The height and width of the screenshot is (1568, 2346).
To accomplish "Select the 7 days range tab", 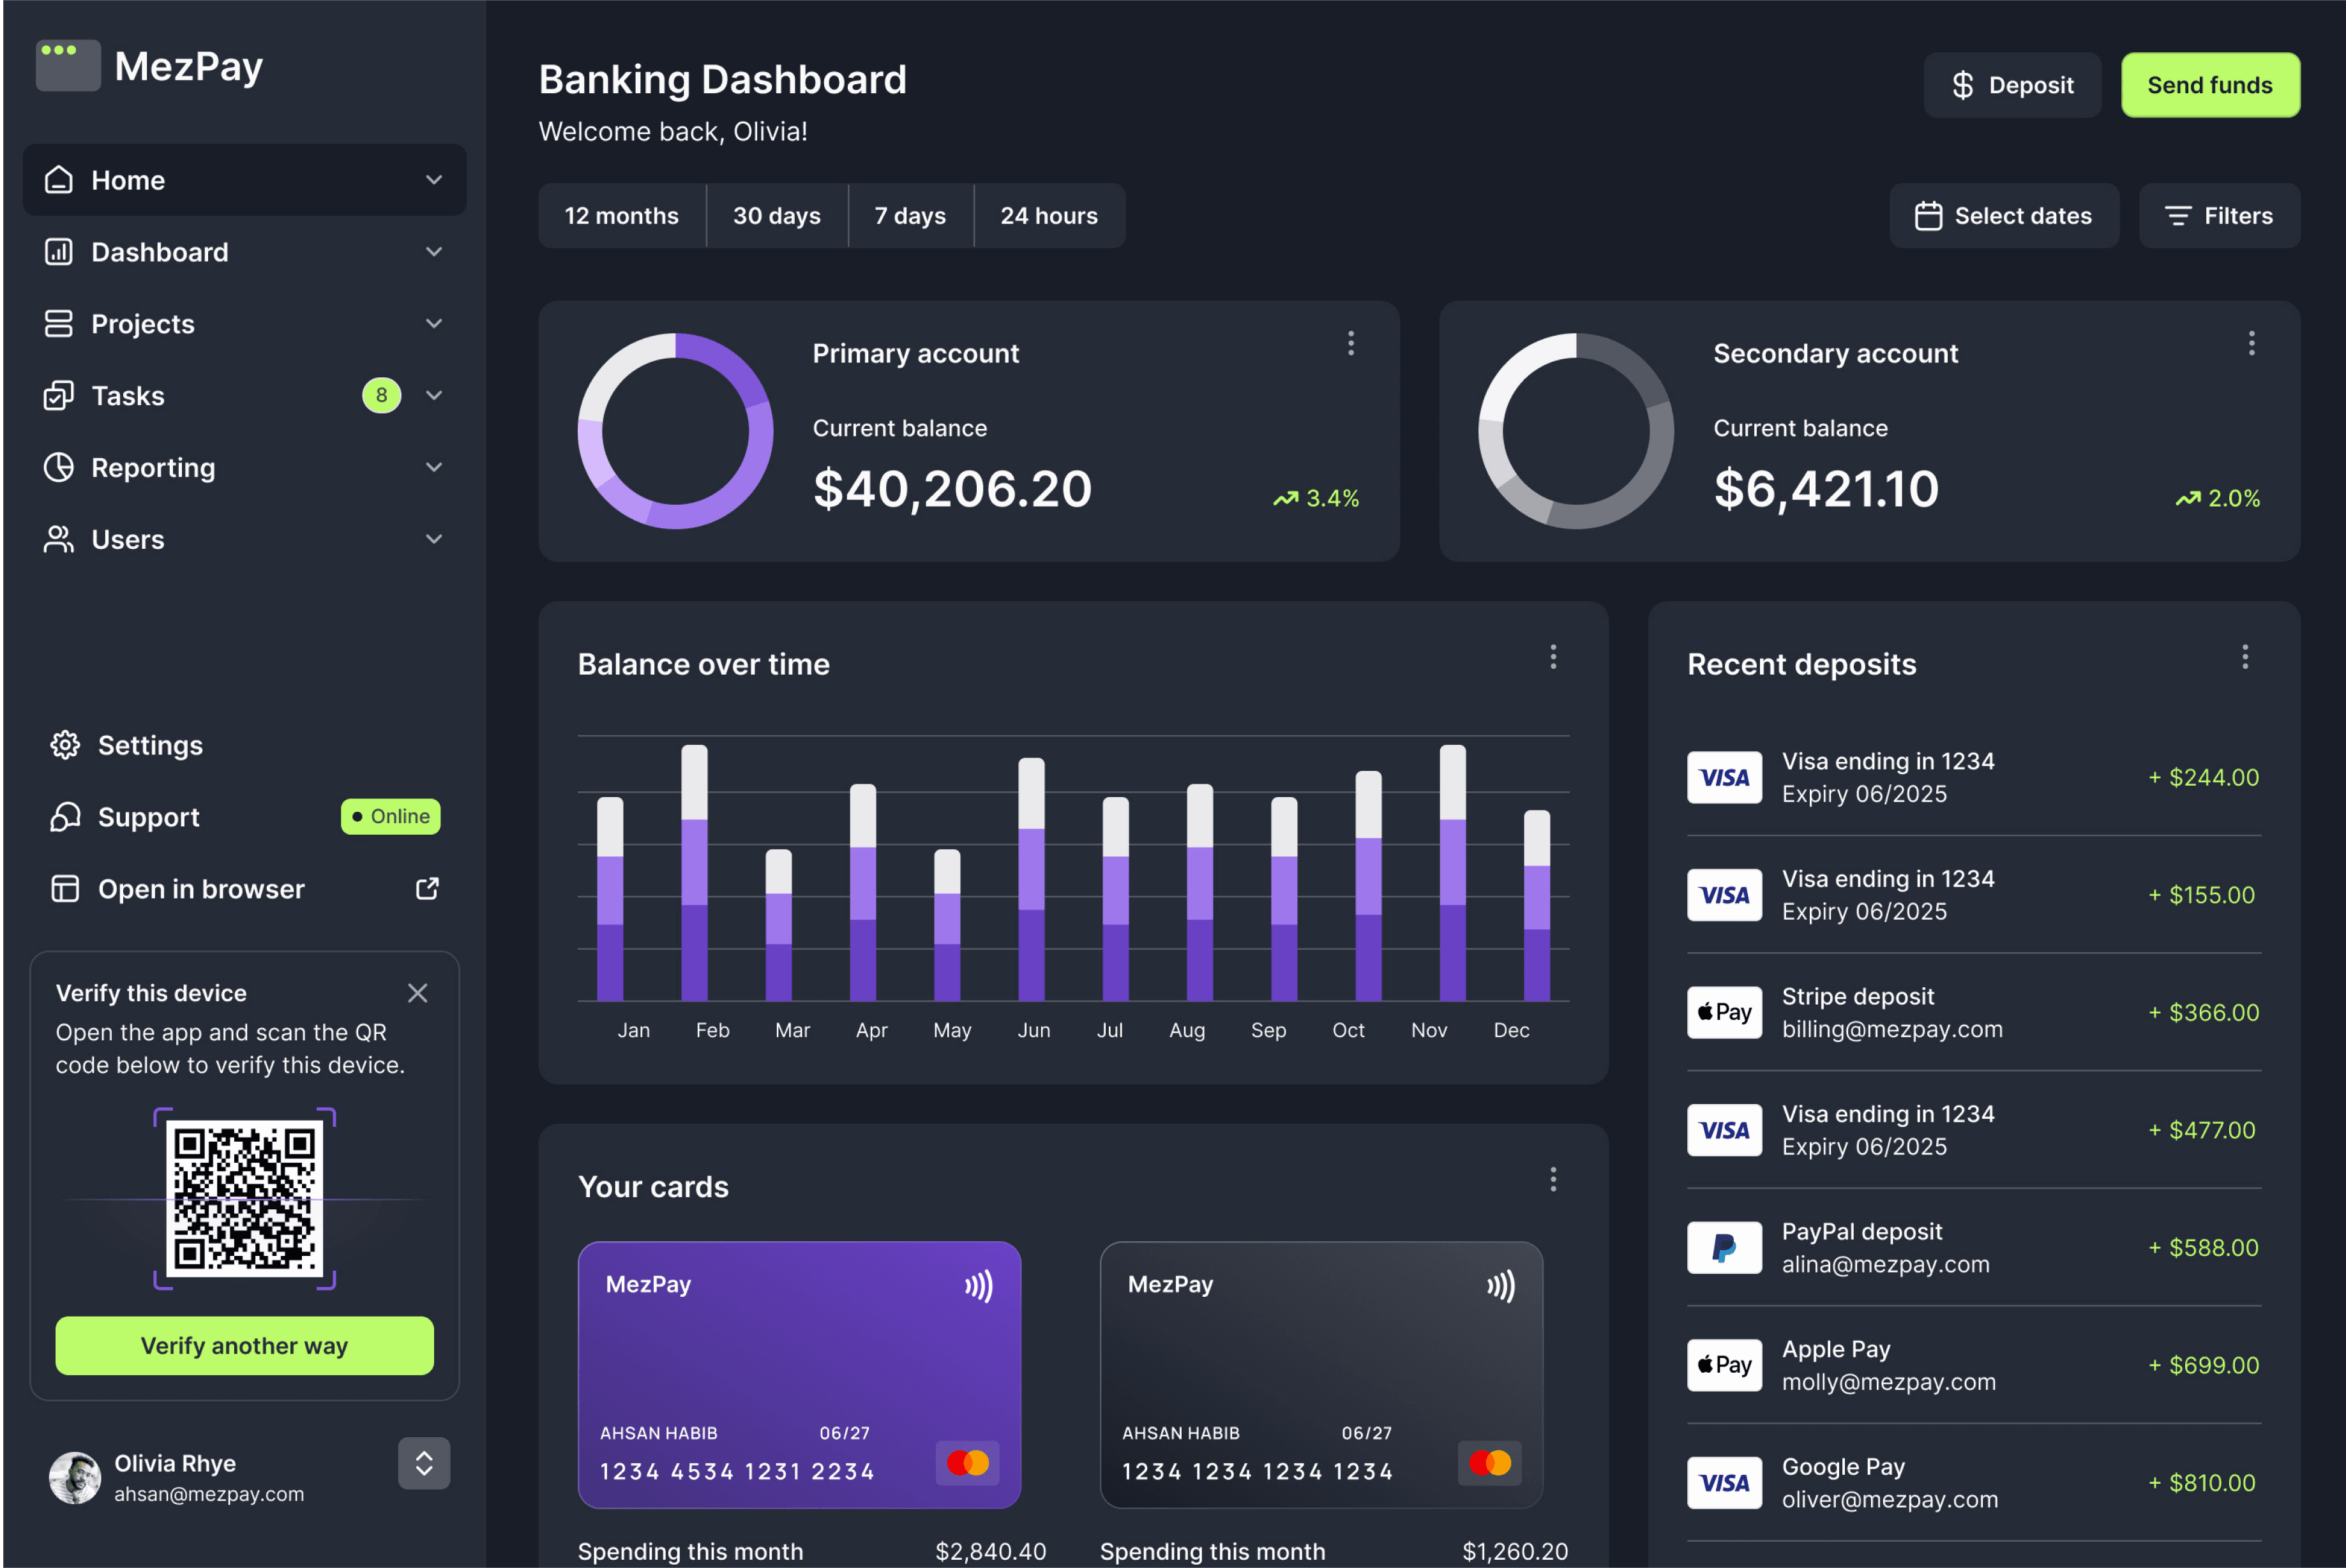I will click(911, 216).
